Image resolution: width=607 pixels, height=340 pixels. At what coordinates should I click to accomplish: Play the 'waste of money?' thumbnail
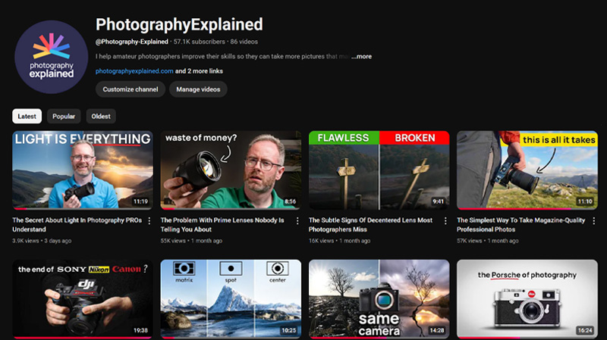(230, 170)
